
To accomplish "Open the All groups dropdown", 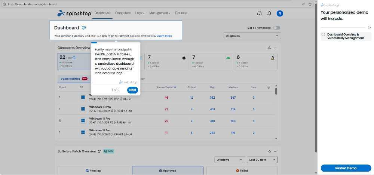I will [252, 36].
